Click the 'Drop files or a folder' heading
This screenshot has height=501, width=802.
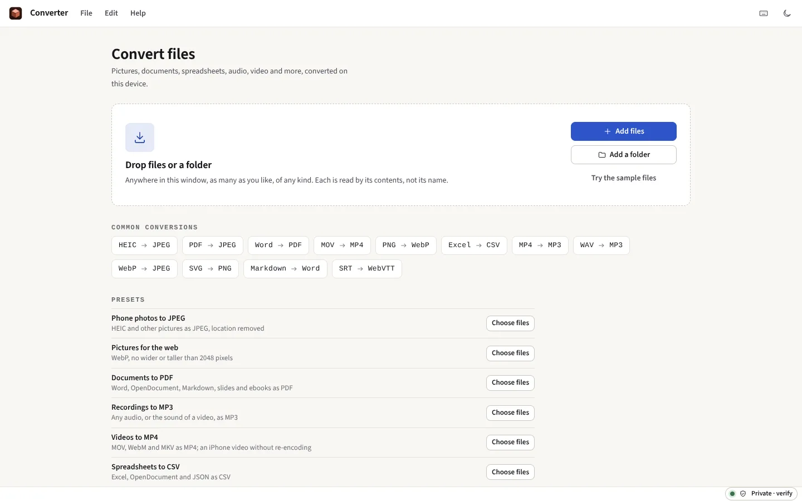(x=168, y=165)
